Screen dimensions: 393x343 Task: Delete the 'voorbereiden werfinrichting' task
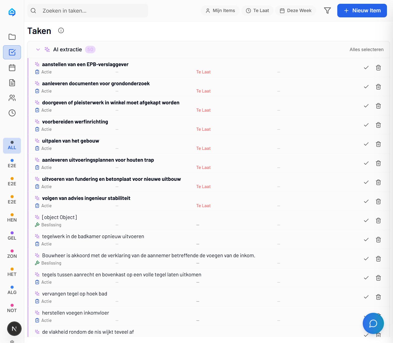[378, 125]
